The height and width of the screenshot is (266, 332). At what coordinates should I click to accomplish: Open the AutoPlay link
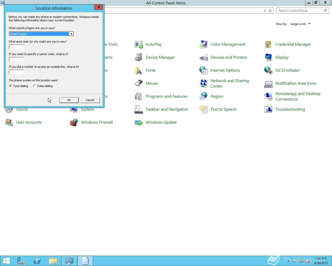[154, 44]
